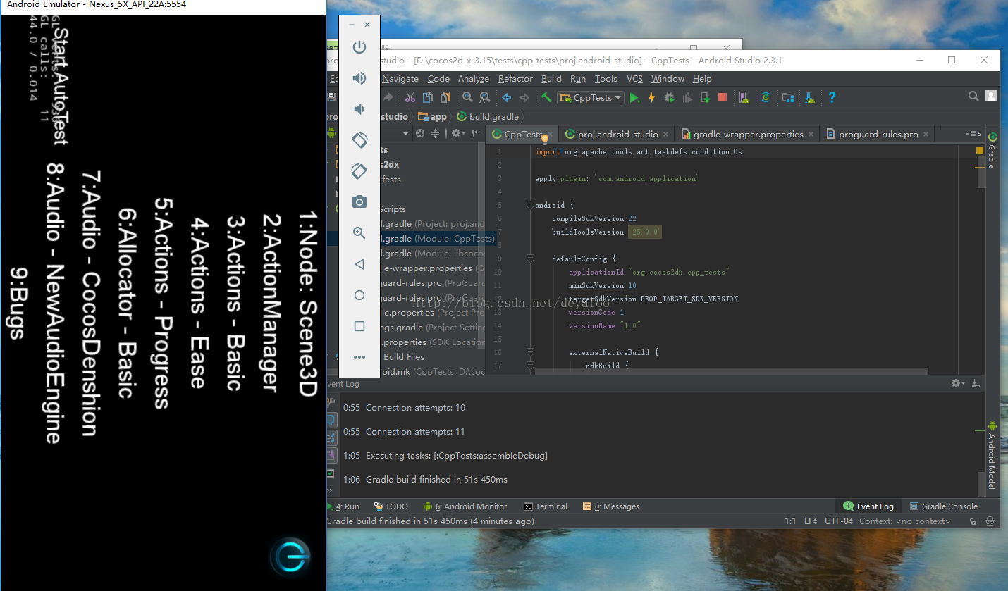The image size is (1008, 591).
Task: Take an emulator screenshot with camera icon
Action: pos(359,202)
